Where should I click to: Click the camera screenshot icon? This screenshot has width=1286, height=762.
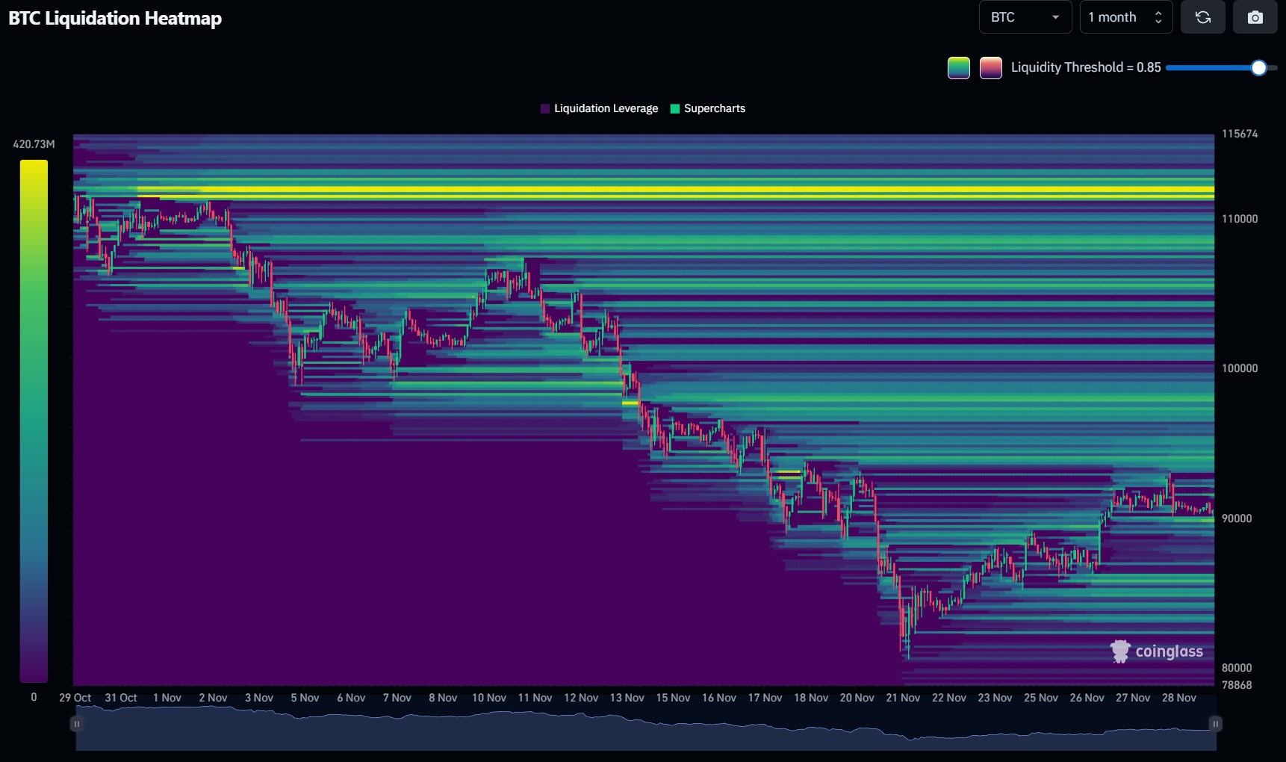click(1255, 17)
